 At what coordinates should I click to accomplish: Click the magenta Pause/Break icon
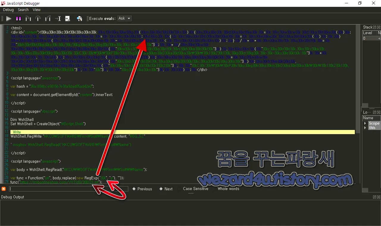point(18,18)
